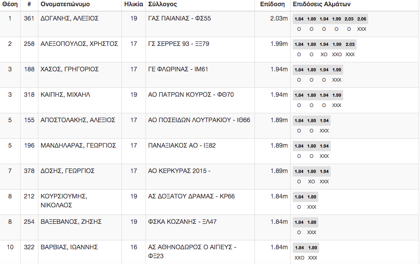The width and height of the screenshot is (420, 264).
Task: Click club ΓΕ ΦΛΩΡΙΝΑΣ - ΙΜ61
Action: pos(178,70)
